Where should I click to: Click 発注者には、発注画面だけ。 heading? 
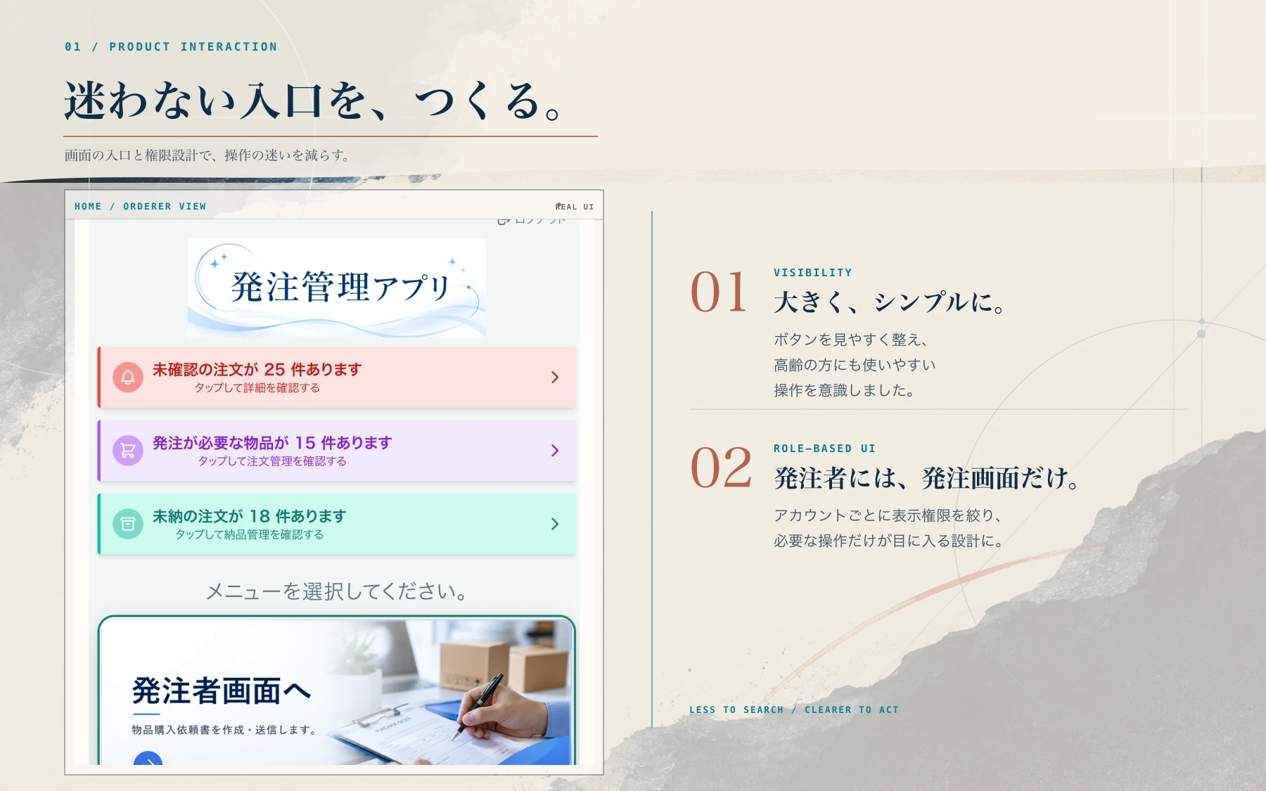tap(927, 478)
